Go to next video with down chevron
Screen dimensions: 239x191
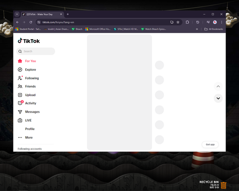218,98
